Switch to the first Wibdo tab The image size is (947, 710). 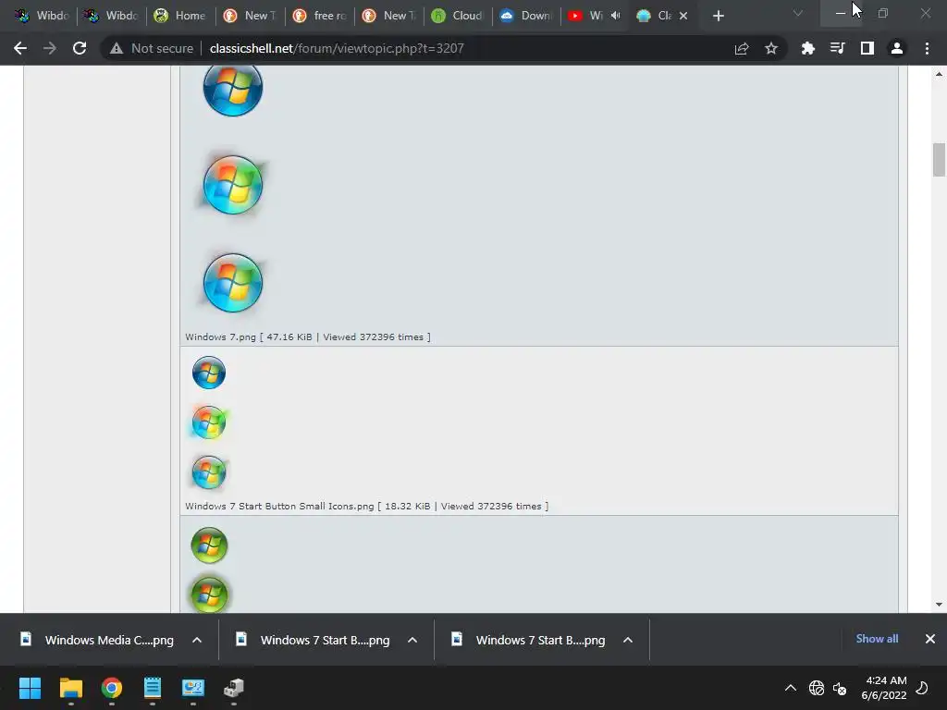(43, 16)
